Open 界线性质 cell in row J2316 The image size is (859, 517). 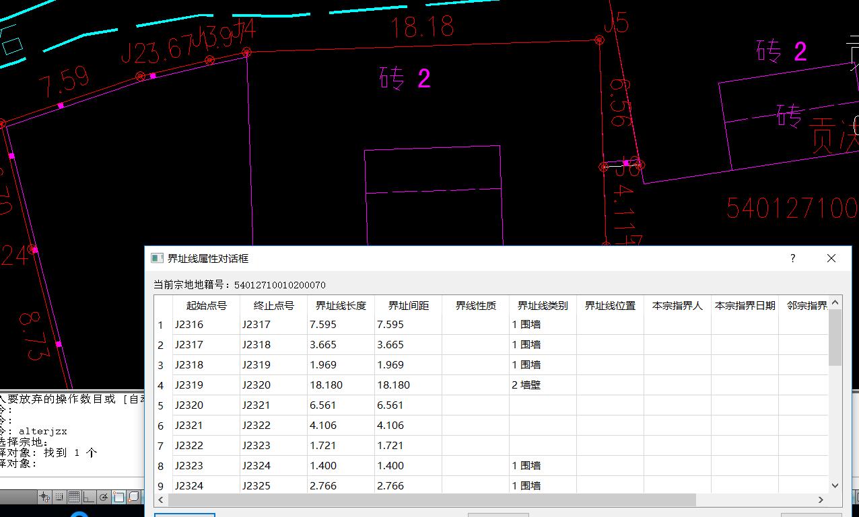[476, 325]
